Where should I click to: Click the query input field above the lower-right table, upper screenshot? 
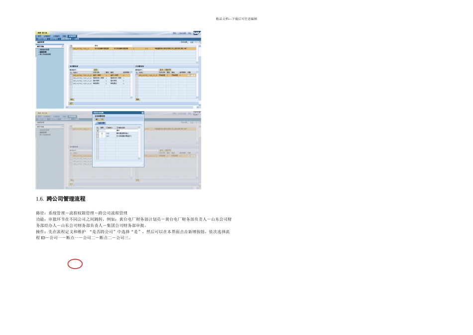(150, 70)
